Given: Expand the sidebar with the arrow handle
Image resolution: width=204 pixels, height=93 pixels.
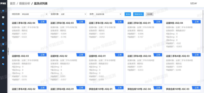Looking at the screenshot, I should point(8,51).
